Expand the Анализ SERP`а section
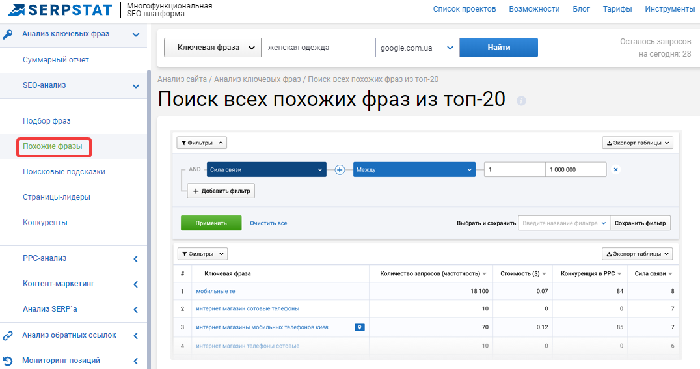 136,310
